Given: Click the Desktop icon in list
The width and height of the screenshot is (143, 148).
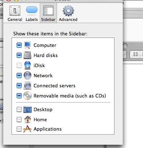Looking at the screenshot, I should pyautogui.click(x=27, y=109).
